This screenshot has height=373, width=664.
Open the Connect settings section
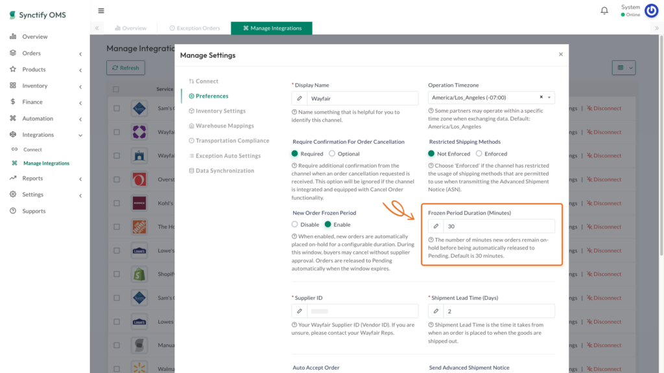point(204,81)
